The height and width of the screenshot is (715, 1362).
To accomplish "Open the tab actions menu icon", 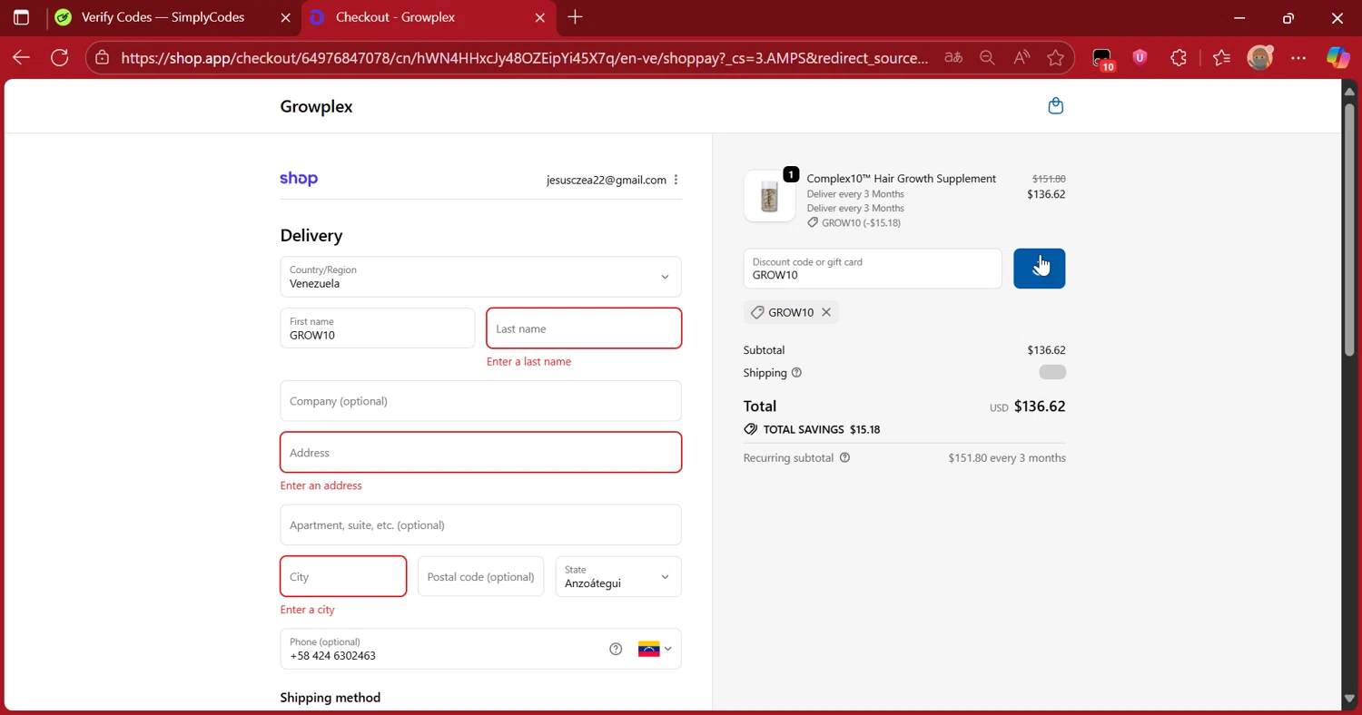I will [21, 17].
